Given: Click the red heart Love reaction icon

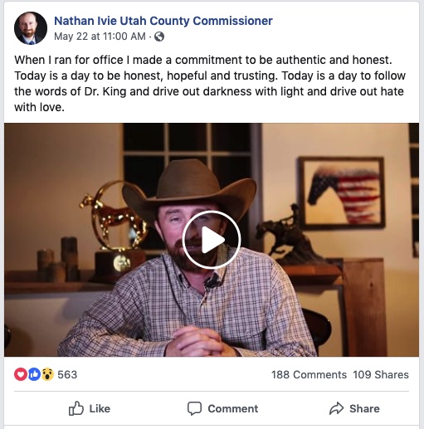Looking at the screenshot, I should tap(21, 374).
